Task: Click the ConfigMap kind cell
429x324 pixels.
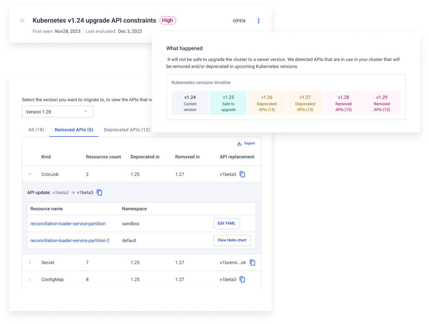Action: 53,279
